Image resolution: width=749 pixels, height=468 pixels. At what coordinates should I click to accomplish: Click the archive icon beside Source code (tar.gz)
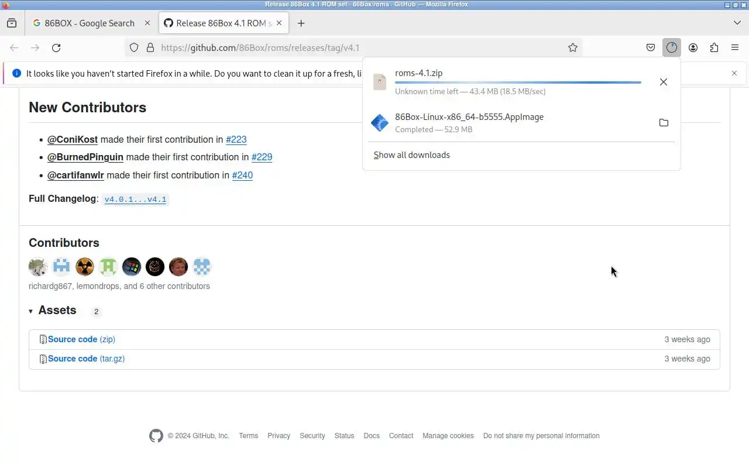click(43, 359)
